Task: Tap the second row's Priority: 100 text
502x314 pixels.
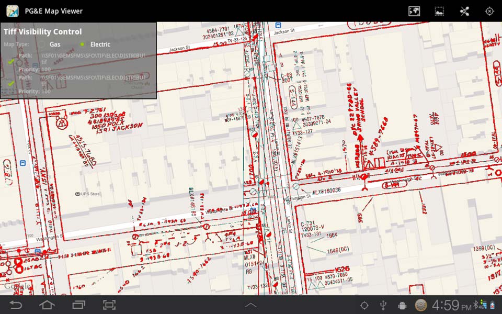Action: (35, 91)
